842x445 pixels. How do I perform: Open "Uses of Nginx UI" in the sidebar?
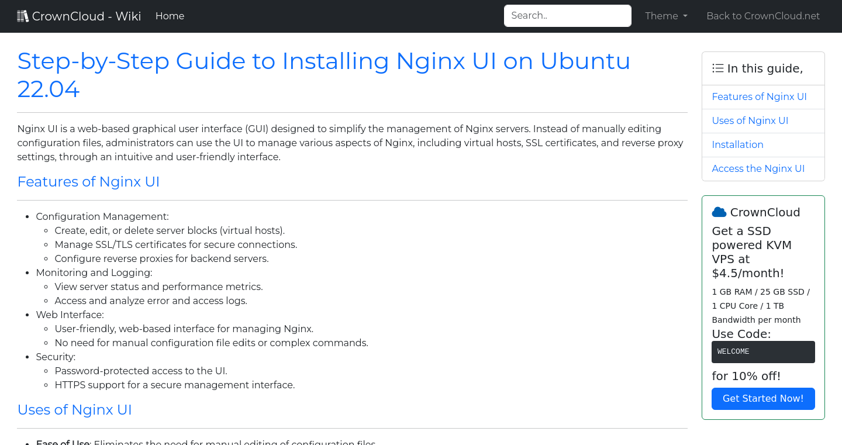click(750, 120)
